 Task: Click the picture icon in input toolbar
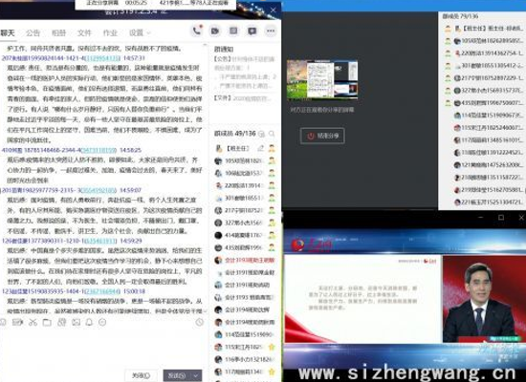tap(77, 322)
